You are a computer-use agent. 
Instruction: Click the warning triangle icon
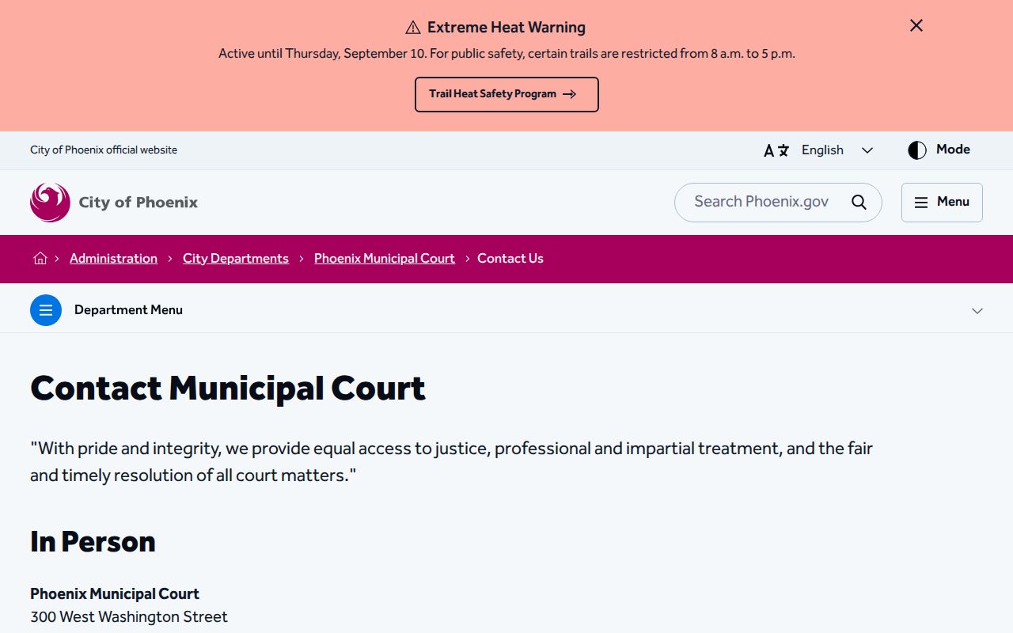coord(413,28)
